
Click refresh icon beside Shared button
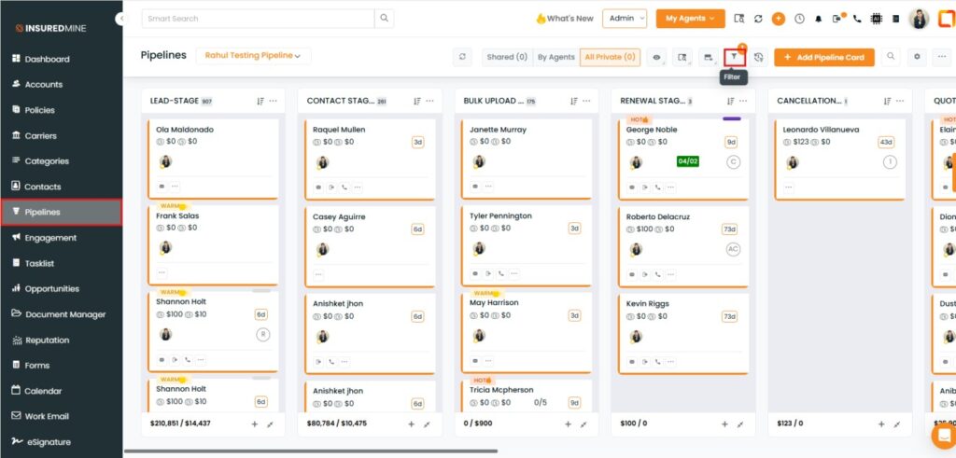click(462, 57)
